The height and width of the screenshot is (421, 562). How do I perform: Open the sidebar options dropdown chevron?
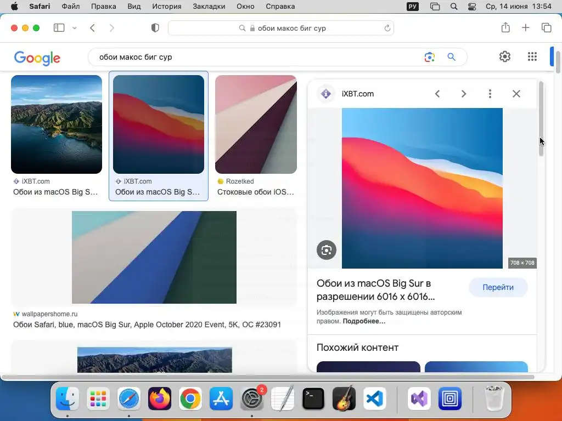(x=75, y=28)
